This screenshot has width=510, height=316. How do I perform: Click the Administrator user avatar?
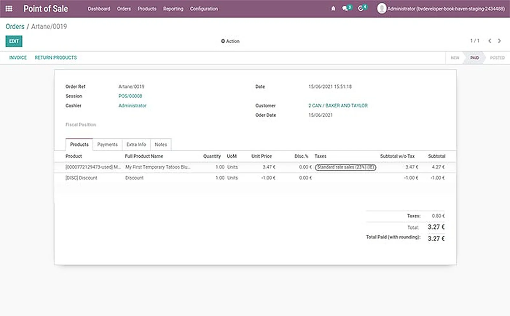coord(382,9)
